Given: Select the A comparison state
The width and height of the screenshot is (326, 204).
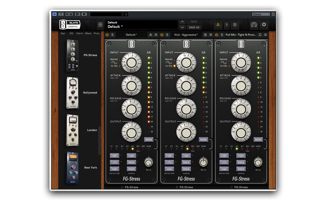Looking at the screenshot, I should pos(218,25).
